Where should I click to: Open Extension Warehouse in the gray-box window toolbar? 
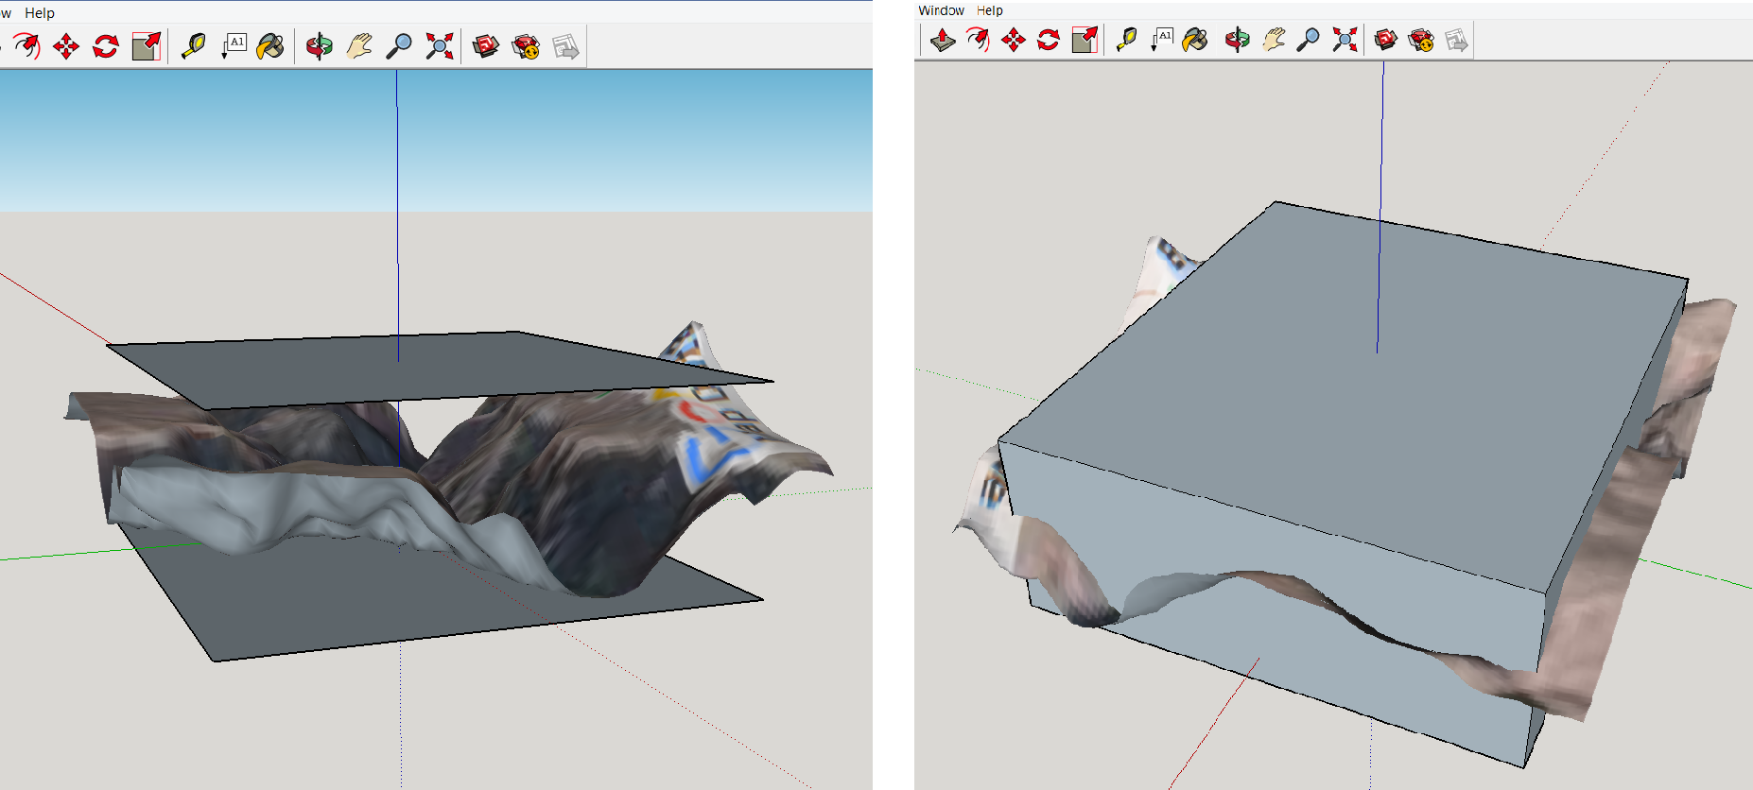tap(1421, 40)
